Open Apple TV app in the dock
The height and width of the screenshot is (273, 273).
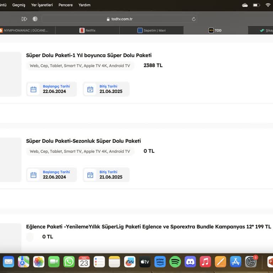pyautogui.click(x=145, y=262)
